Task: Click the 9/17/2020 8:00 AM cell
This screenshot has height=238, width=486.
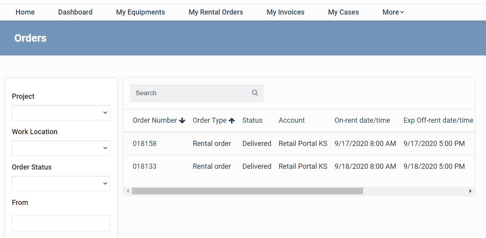Action: pyautogui.click(x=365, y=144)
